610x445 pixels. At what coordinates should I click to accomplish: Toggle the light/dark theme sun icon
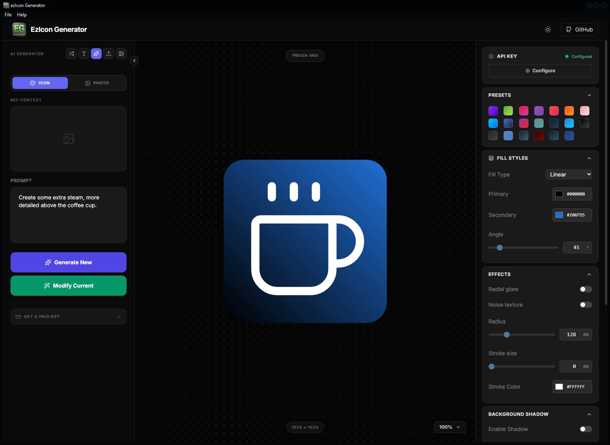point(548,30)
